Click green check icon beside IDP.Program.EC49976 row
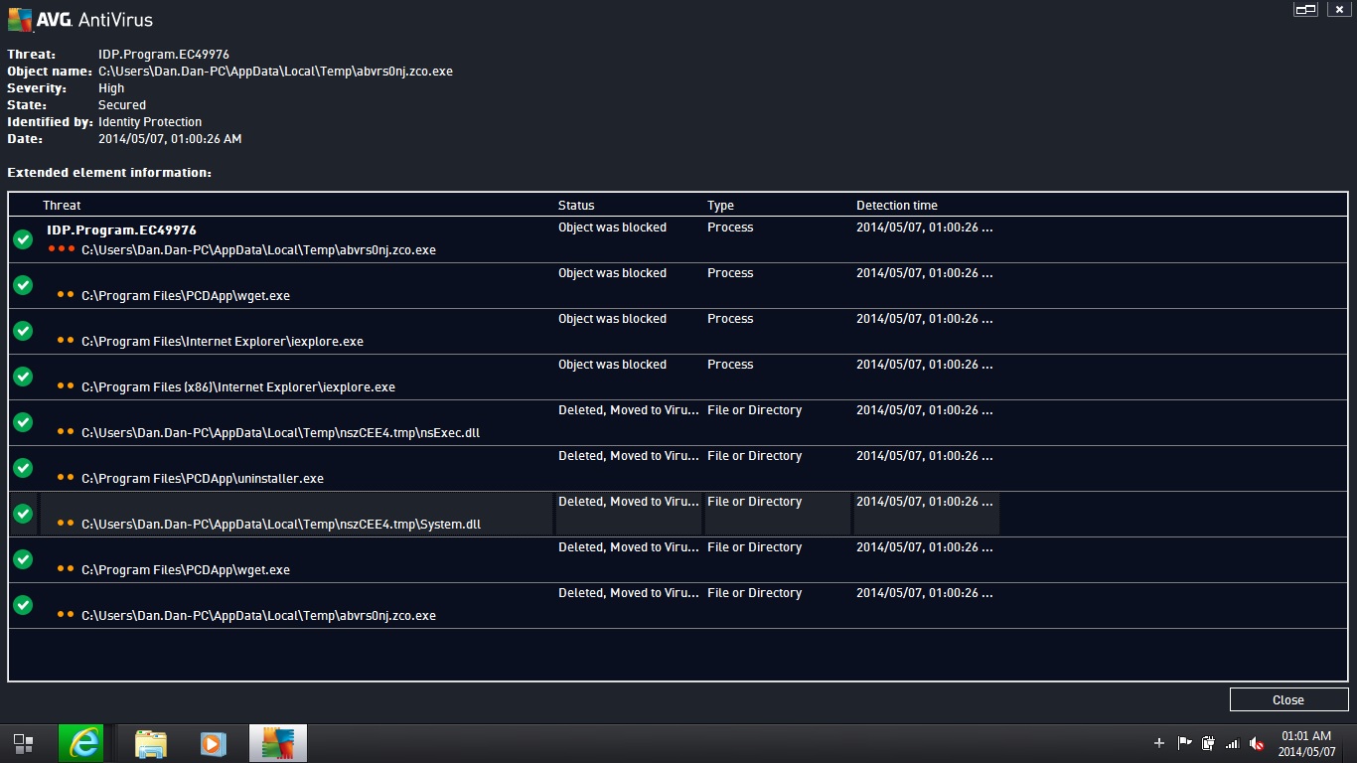 23,239
